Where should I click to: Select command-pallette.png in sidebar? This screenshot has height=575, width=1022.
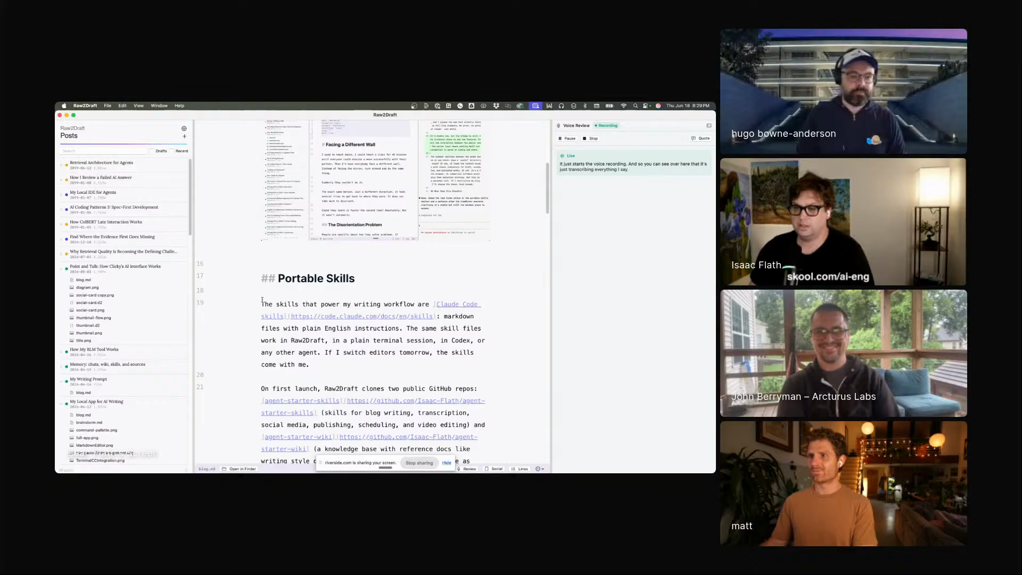pyautogui.click(x=96, y=430)
